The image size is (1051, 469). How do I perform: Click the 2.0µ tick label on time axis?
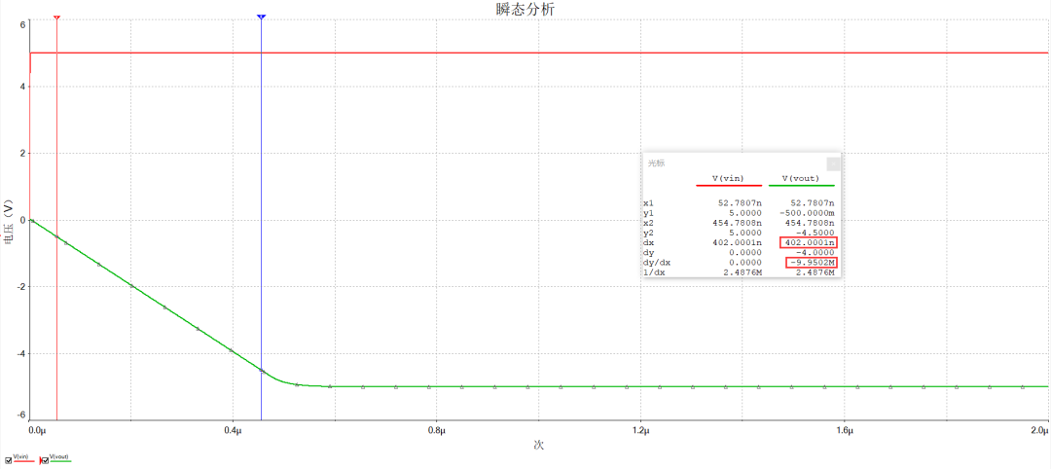[1039, 429]
